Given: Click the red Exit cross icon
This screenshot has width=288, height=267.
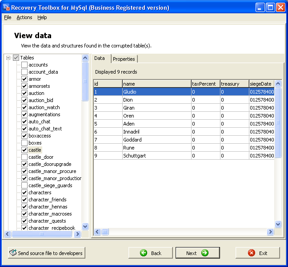Looking at the screenshot, I should click(252, 253).
